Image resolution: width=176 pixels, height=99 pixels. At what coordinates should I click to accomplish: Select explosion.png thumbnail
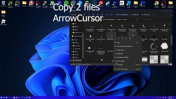164,47
